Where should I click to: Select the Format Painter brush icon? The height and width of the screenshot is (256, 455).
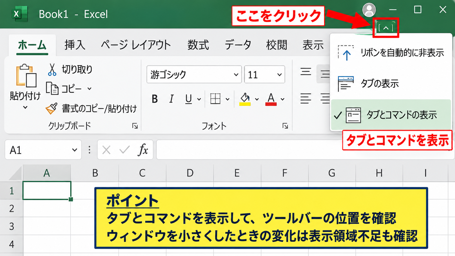click(51, 109)
